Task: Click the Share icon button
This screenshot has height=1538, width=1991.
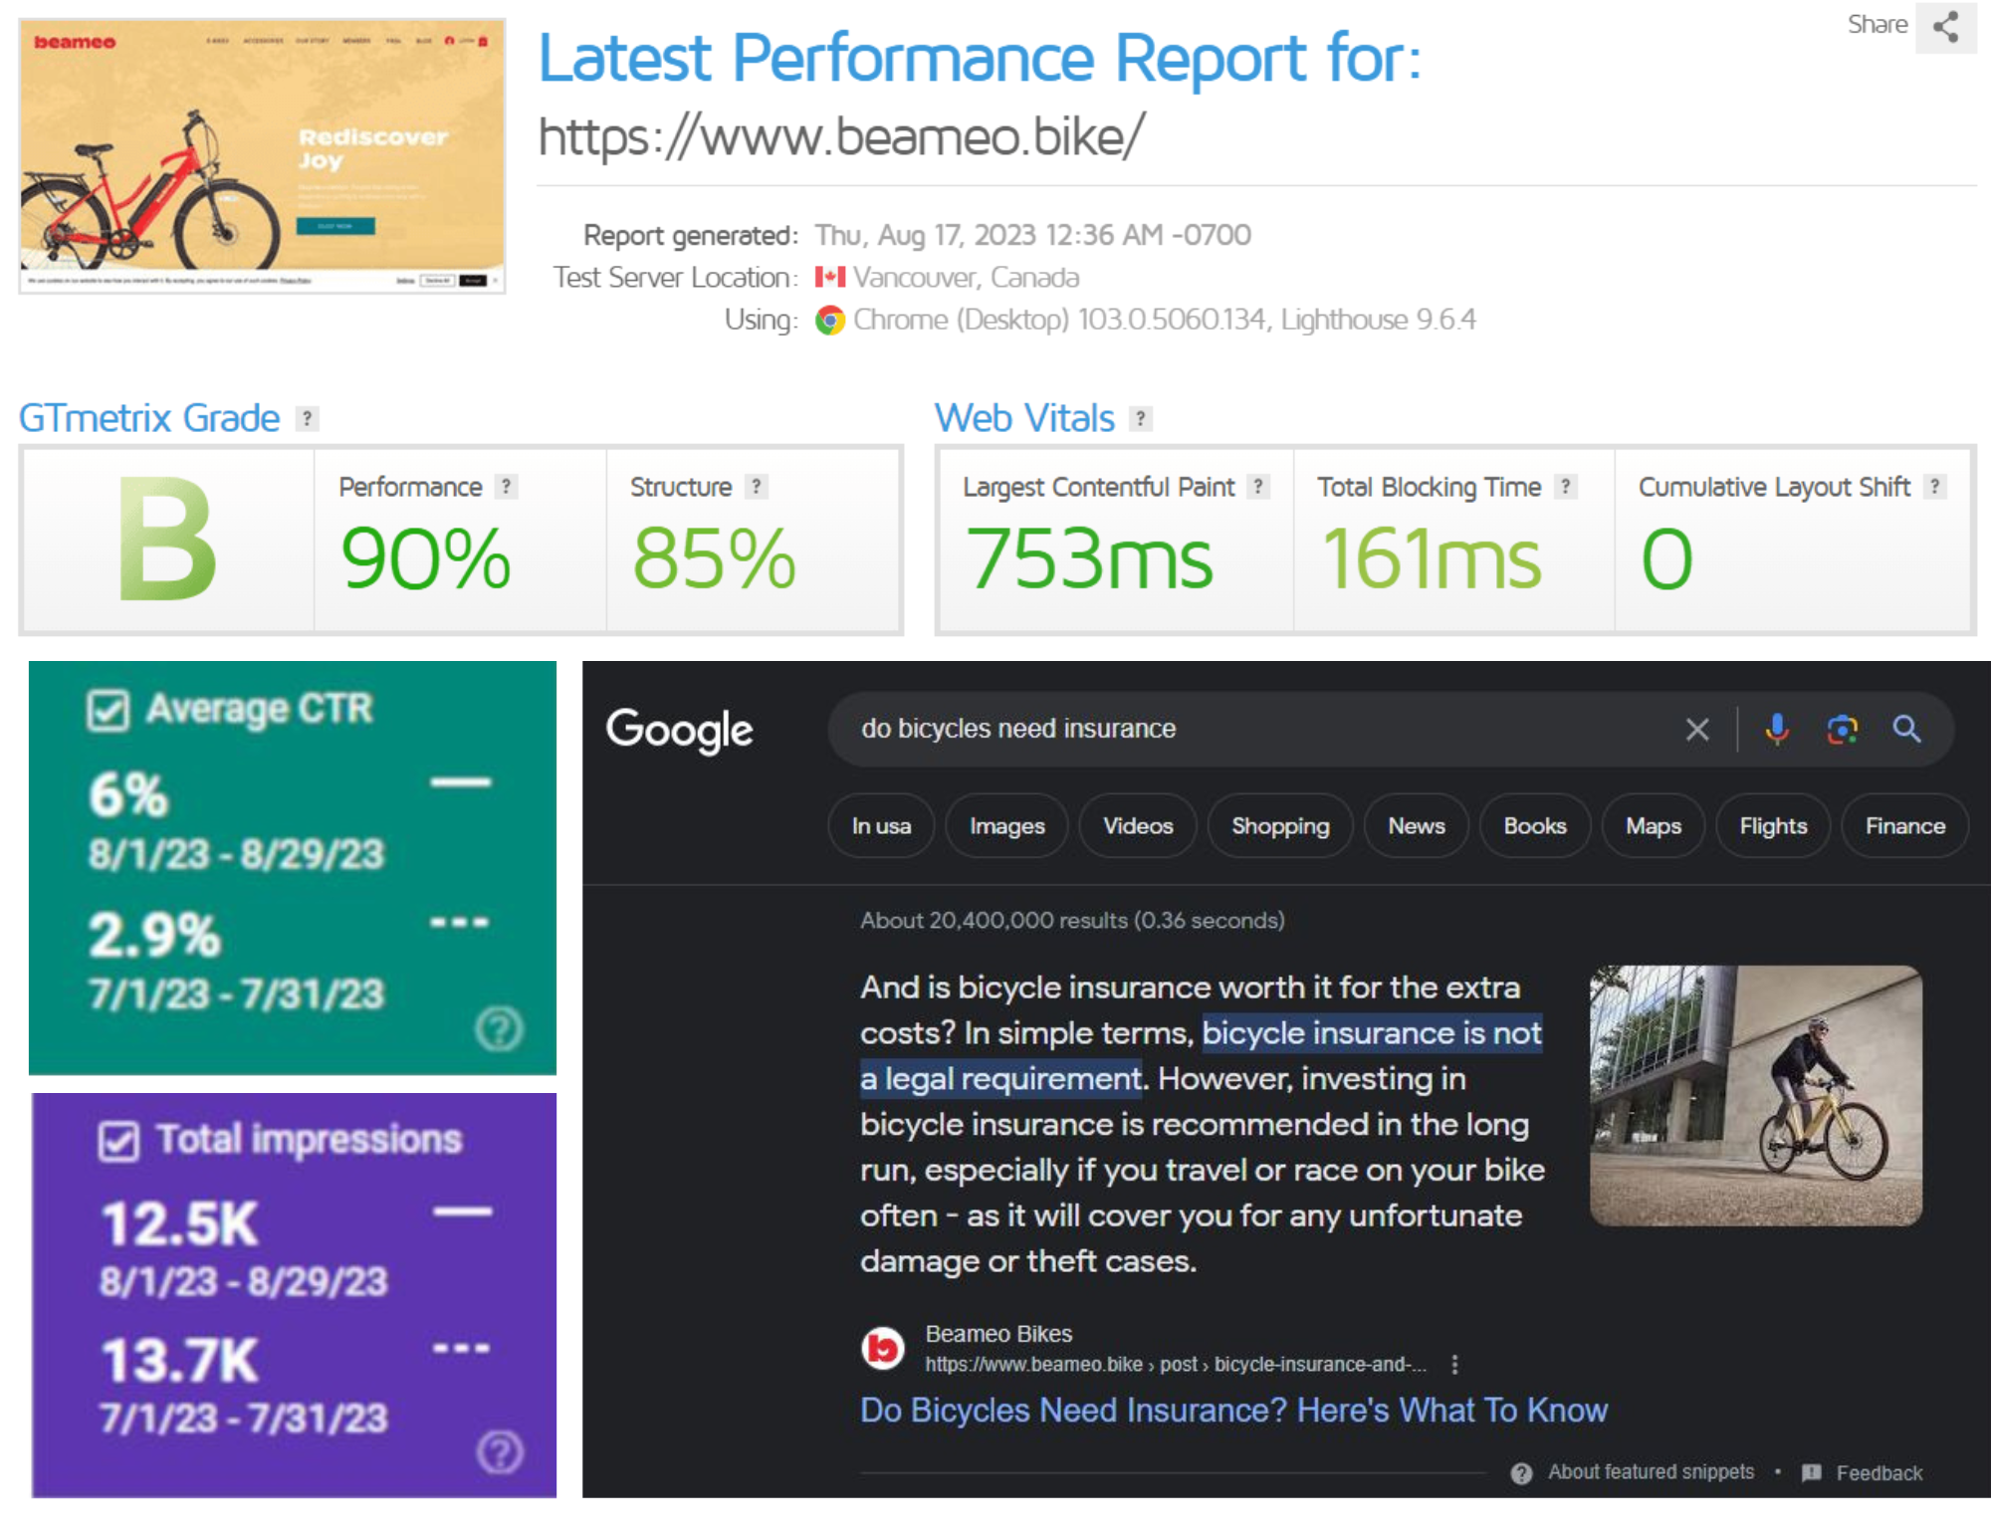Action: (1946, 27)
